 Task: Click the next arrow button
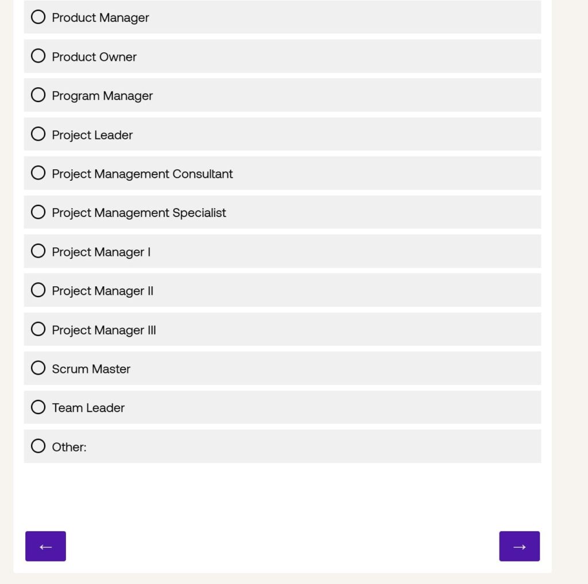[519, 546]
